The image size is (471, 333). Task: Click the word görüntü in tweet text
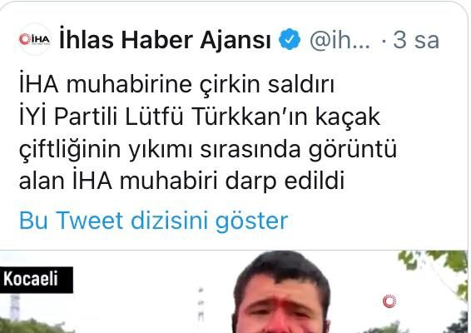coord(353,150)
